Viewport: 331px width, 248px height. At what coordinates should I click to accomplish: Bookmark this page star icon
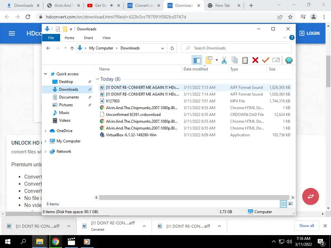pos(290,17)
